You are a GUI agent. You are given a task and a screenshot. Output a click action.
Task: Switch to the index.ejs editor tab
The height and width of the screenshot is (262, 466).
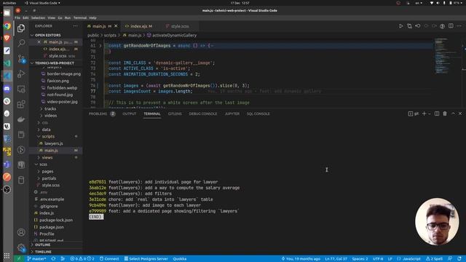[139, 26]
